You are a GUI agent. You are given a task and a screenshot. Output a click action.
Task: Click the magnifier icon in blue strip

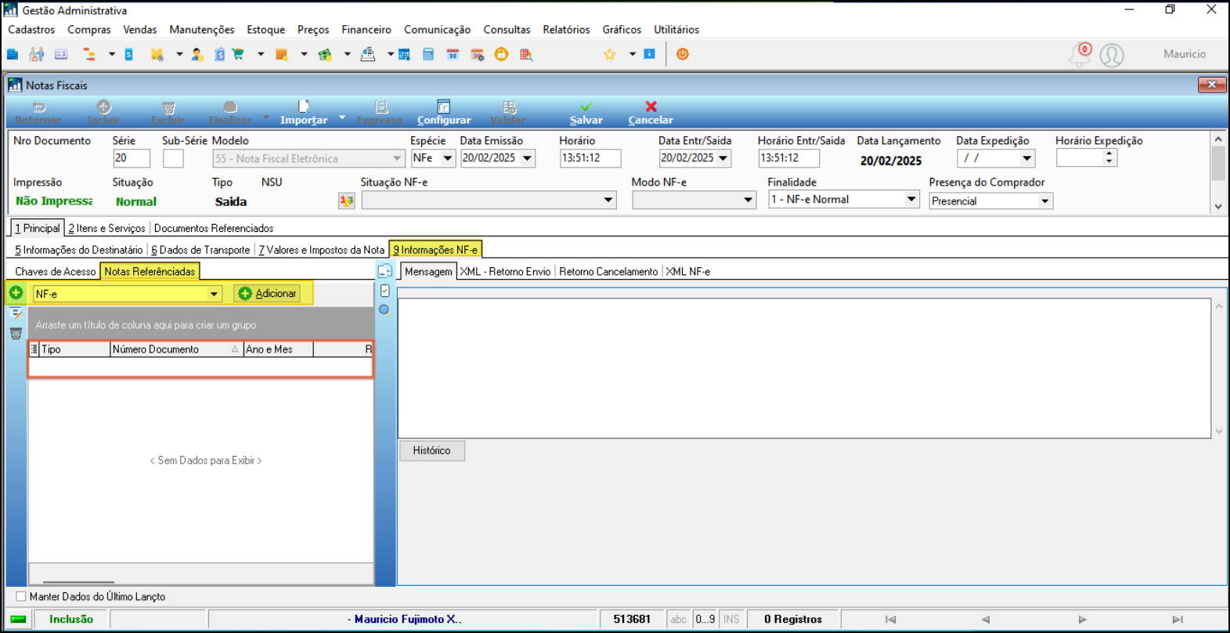tap(384, 309)
